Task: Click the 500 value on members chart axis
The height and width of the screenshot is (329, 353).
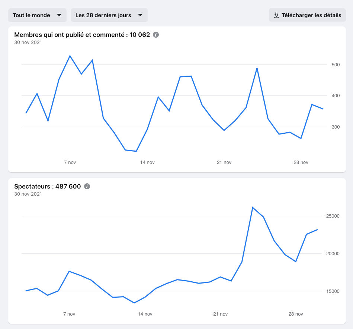Action: [x=336, y=65]
